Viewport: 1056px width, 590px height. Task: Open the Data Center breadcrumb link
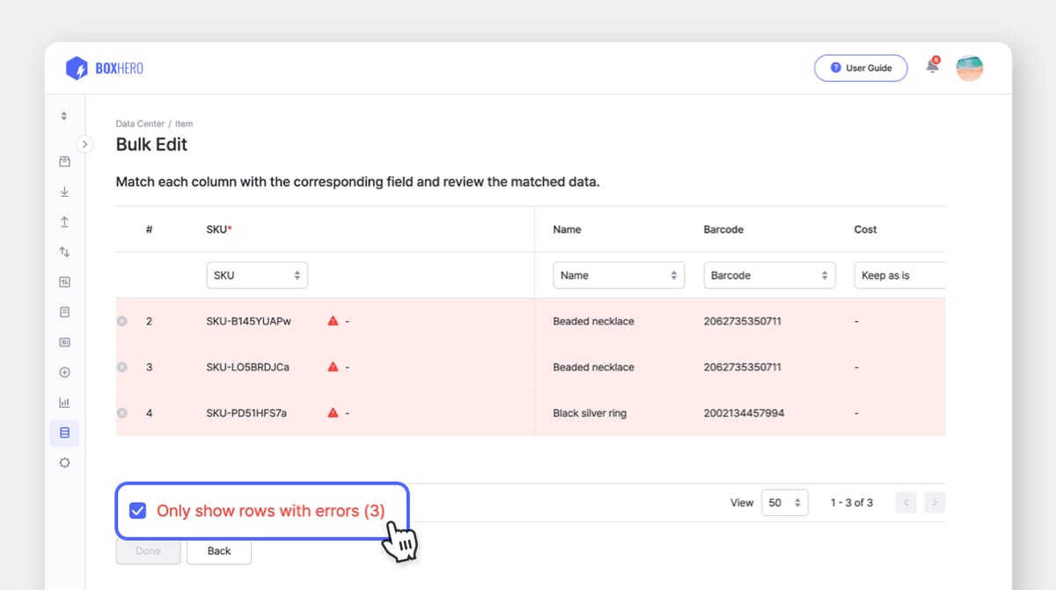point(140,123)
